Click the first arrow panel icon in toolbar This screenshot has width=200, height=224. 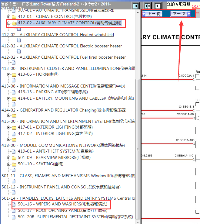point(136,6)
